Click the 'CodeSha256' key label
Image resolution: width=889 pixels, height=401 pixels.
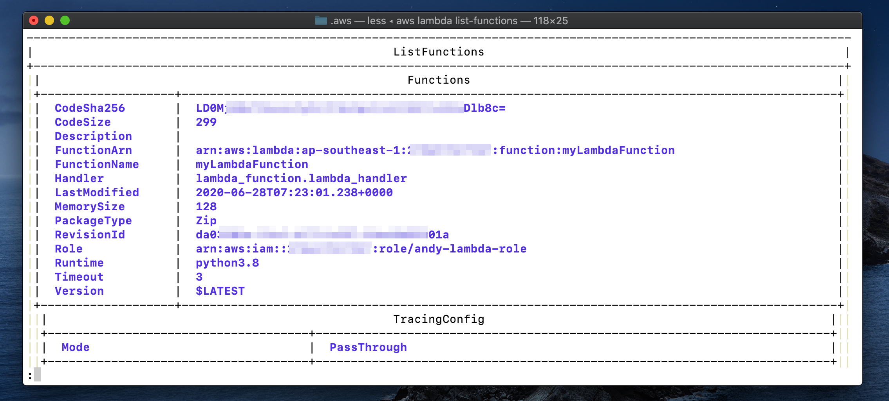click(90, 108)
